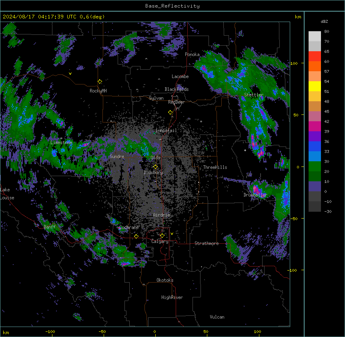Click the HighRiver label

pyautogui.click(x=172, y=297)
